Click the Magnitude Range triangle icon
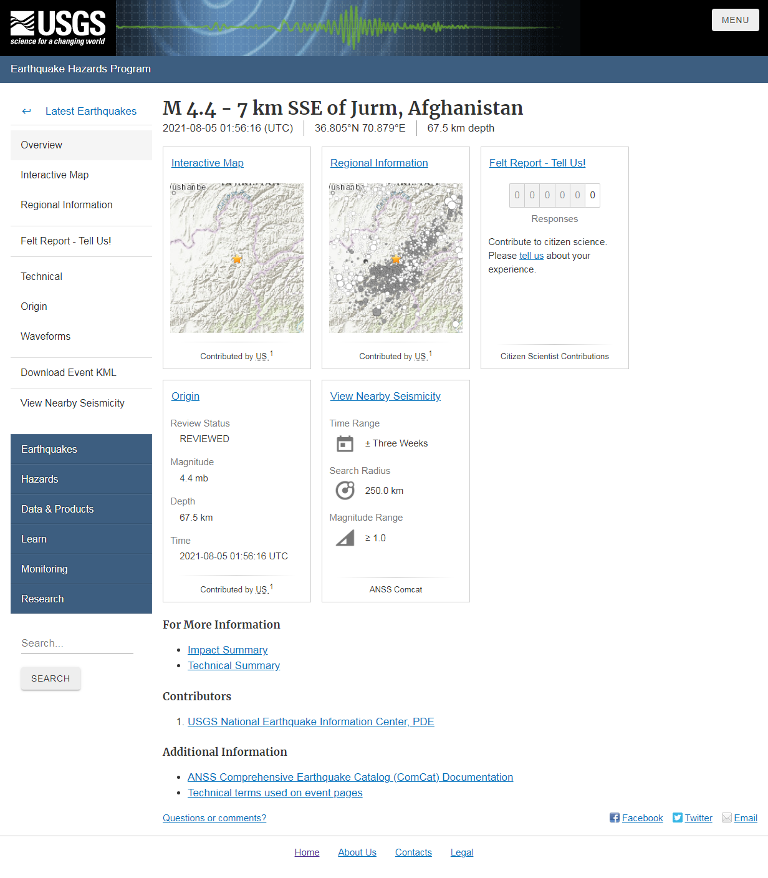The height and width of the screenshot is (878, 768). [x=345, y=538]
